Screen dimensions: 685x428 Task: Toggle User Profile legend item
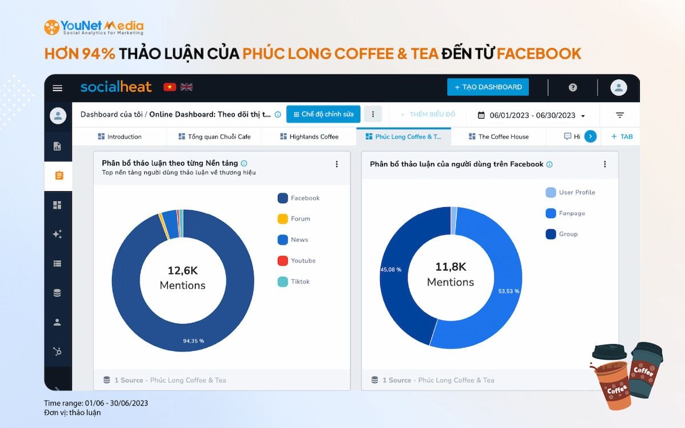(570, 192)
